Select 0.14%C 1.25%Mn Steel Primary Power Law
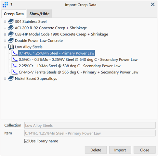The image size is (158, 156). tap(57, 53)
